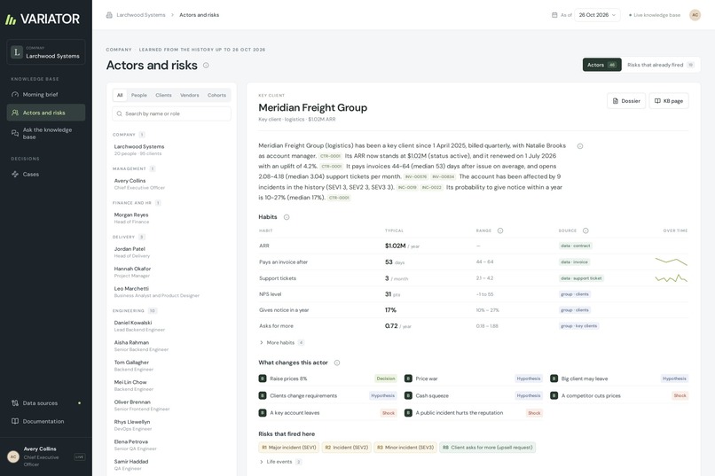Open Morning brief in sidebar
The height and width of the screenshot is (476, 715).
click(x=45, y=94)
